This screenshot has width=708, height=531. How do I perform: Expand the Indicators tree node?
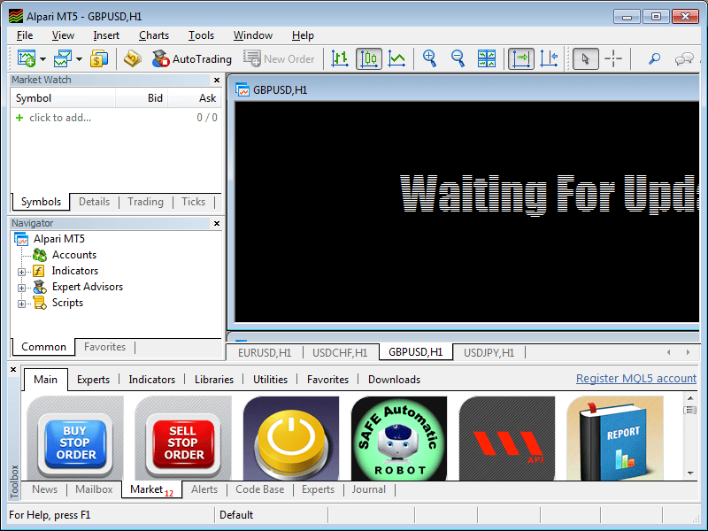pos(22,272)
